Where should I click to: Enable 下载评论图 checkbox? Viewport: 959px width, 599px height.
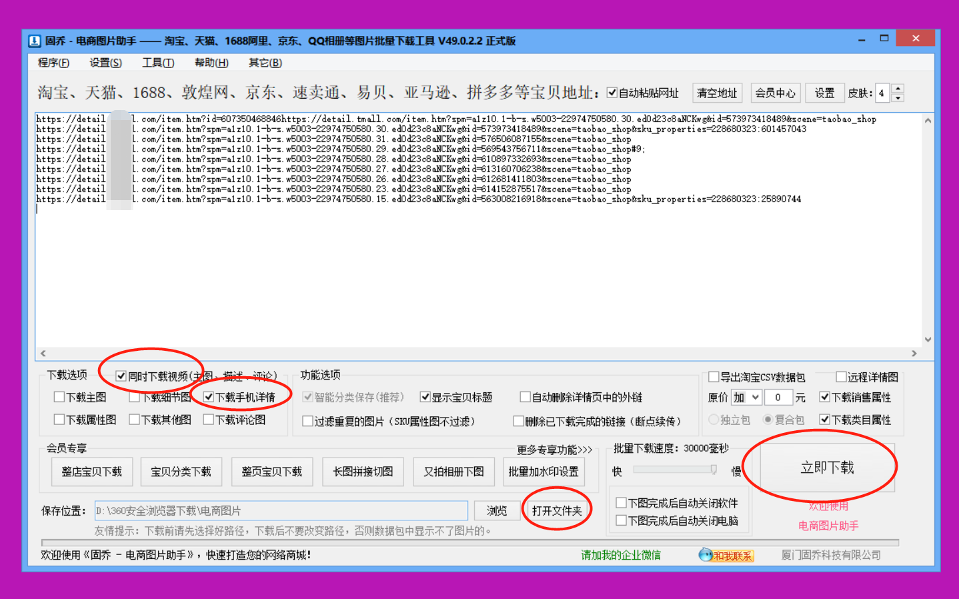pos(209,420)
